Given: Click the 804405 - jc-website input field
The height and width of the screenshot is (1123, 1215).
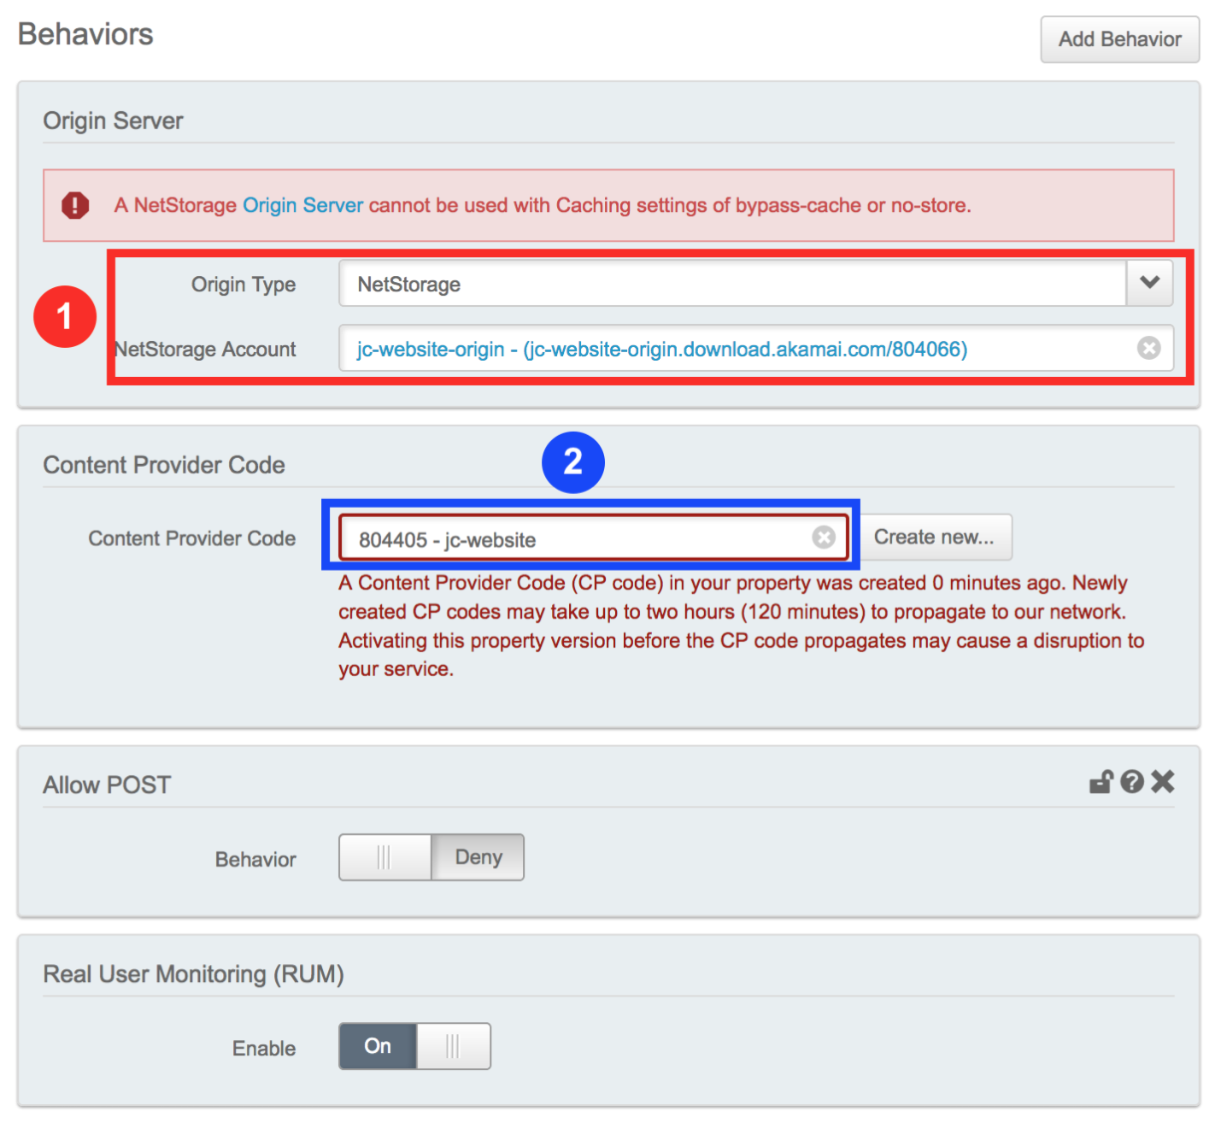Looking at the screenshot, I should click(x=593, y=538).
